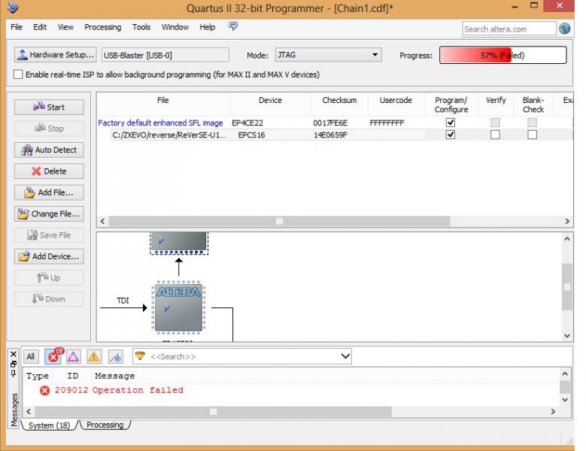Click the speech bubble icon after Help
This screenshot has width=586, height=451.
point(233,26)
